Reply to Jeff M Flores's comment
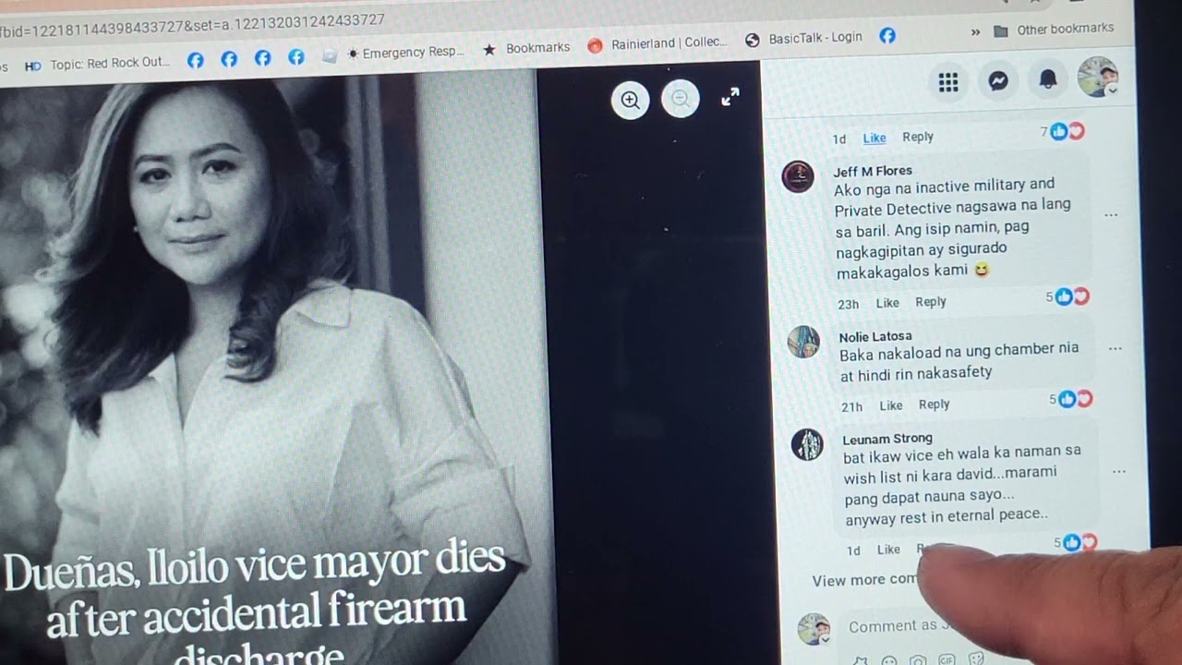1182x665 pixels. [x=931, y=302]
